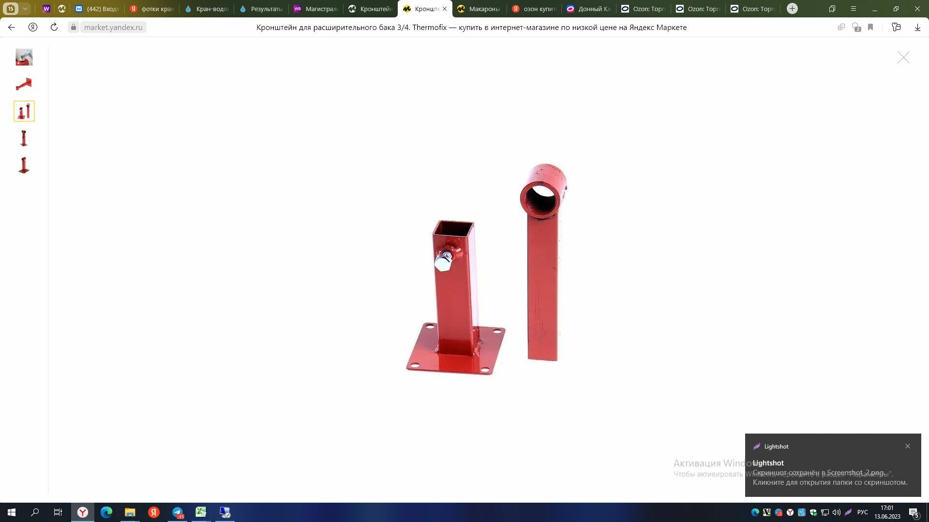Open a new tab with plus button
Screen dimensions: 929x522
(x=792, y=9)
